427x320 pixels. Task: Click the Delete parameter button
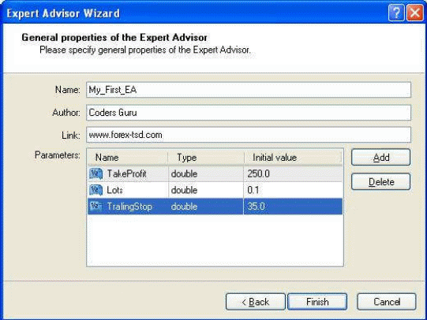pos(380,181)
